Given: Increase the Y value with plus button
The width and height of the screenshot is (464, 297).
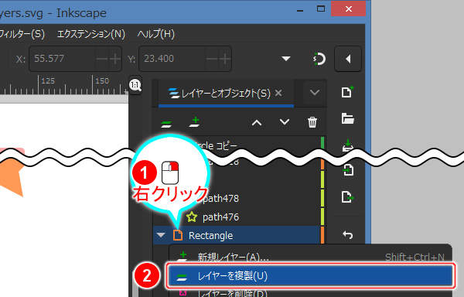Looking at the screenshot, I should [x=225, y=59].
